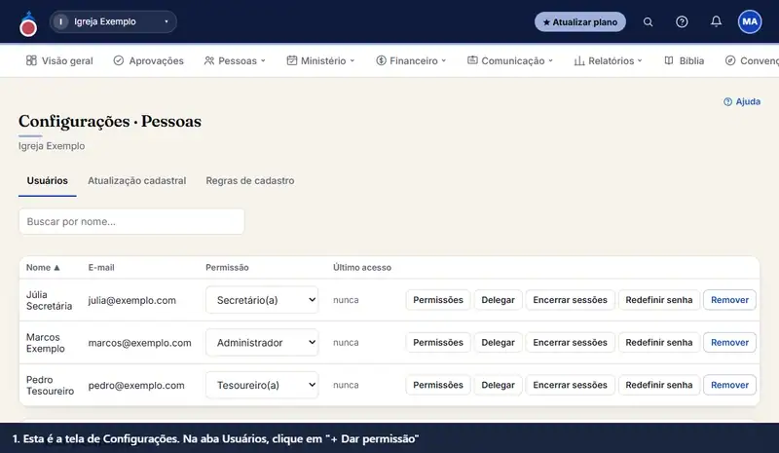The image size is (779, 453).
Task: Click the E-mail column header
Action: pos(101,268)
